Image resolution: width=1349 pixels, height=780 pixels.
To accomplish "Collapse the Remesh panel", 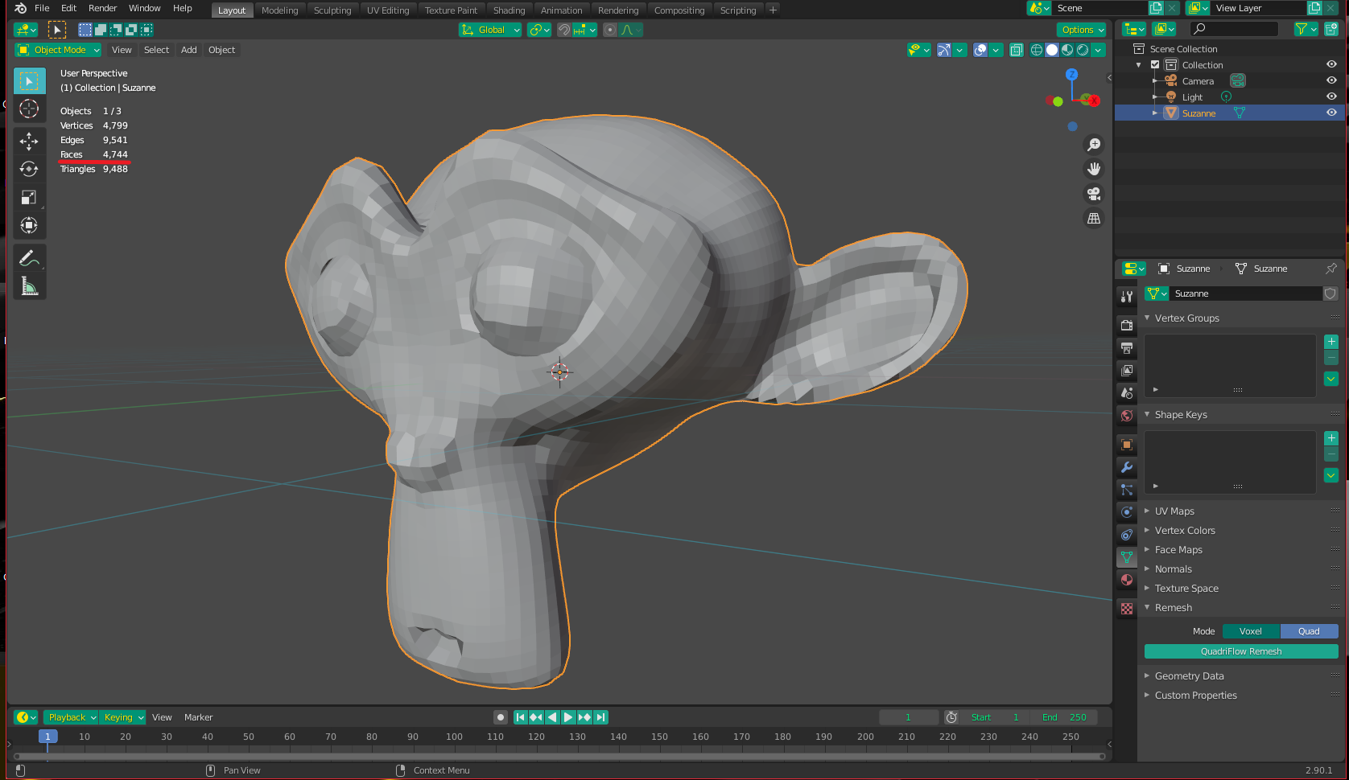I will pos(1174,608).
